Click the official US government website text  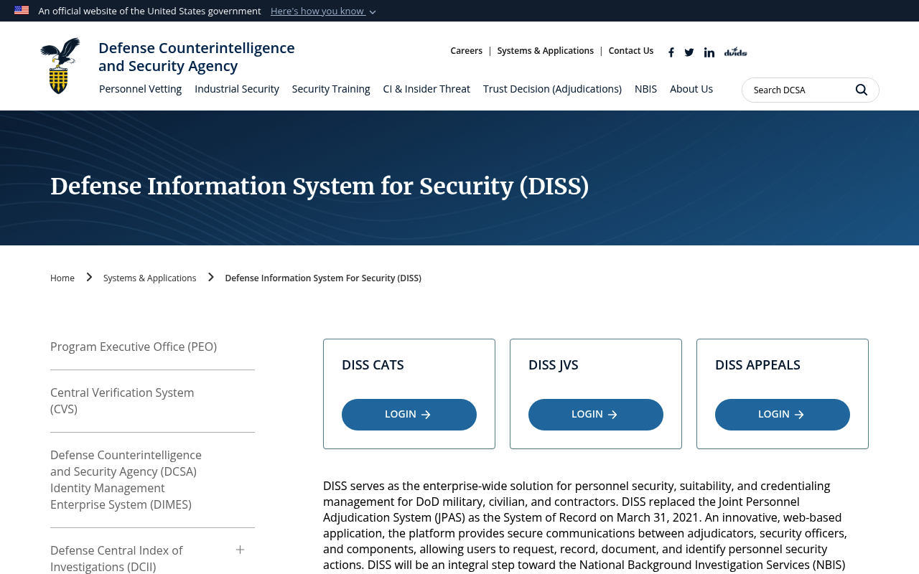[149, 11]
